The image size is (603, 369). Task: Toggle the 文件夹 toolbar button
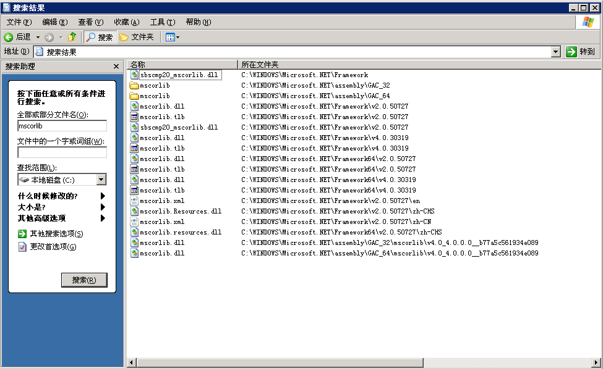pos(137,37)
